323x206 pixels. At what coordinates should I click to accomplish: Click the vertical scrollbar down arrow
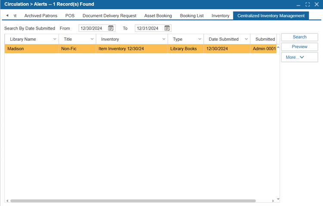(278, 199)
